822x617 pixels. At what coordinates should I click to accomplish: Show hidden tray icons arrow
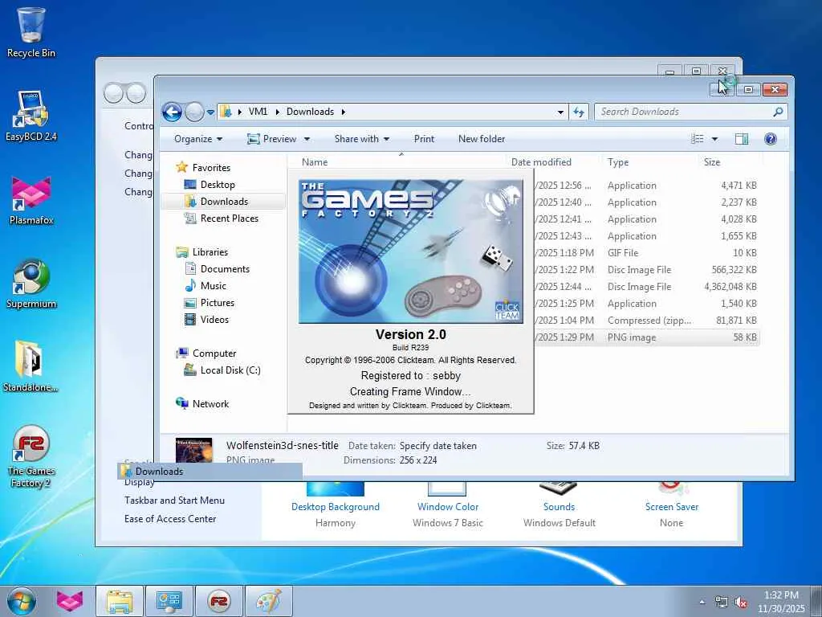coord(702,603)
